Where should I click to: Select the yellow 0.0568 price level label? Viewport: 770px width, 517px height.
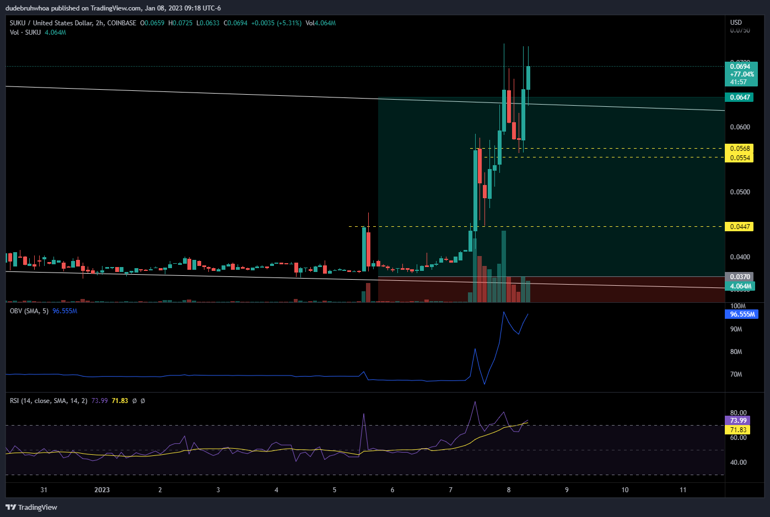click(740, 149)
